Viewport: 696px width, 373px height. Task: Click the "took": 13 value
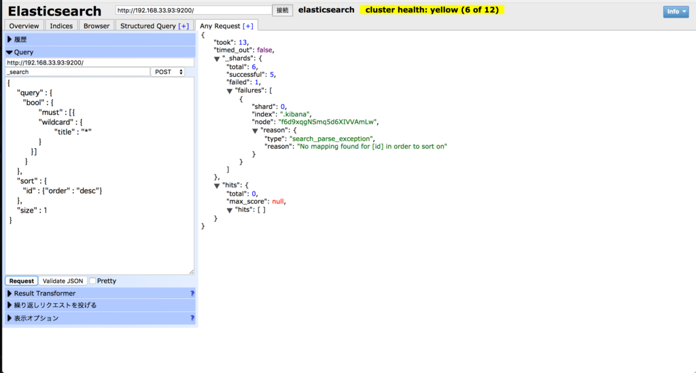pyautogui.click(x=243, y=42)
